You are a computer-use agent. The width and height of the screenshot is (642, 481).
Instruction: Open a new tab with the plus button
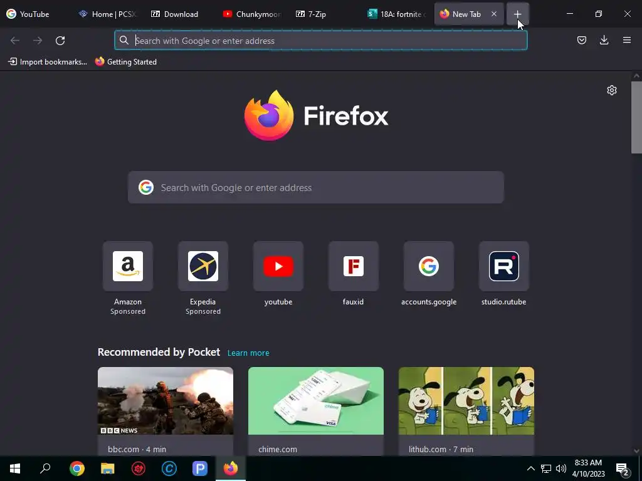tap(517, 14)
